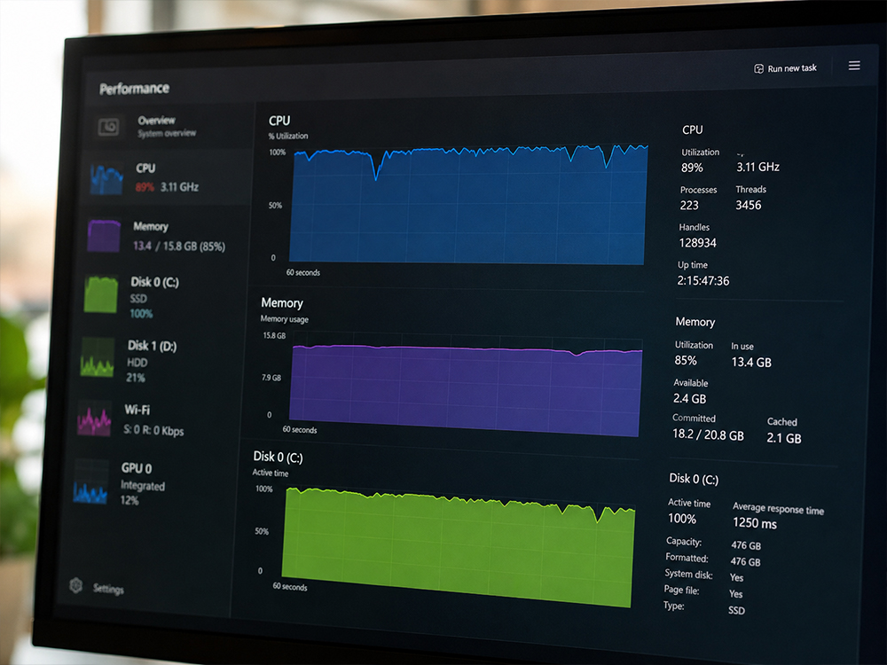Click the Disk 0 (C:) heading in details panel
Viewport: 887px width, 665px height.
click(x=694, y=480)
